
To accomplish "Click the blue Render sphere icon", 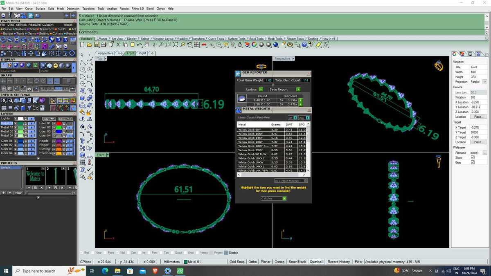I will pyautogui.click(x=275, y=44).
